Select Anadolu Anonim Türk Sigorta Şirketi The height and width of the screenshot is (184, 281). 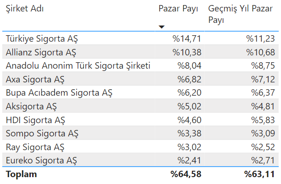(x=78, y=65)
